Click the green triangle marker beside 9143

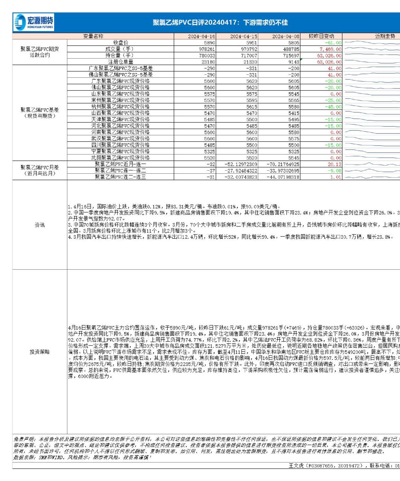click(301, 60)
